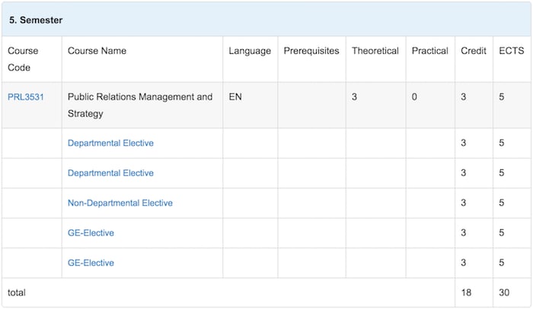This screenshot has width=533, height=309.
Task: Click the Practical column header
Action: point(429,51)
